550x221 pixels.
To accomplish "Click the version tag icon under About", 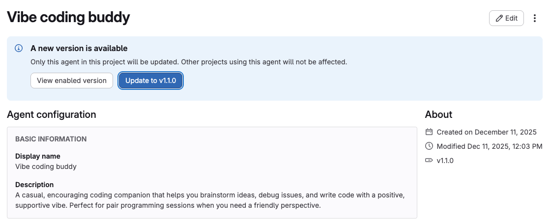I will (429, 160).
